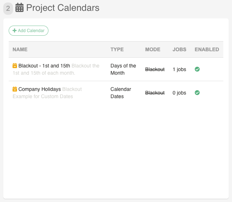Toggle enabled checkmark for Company Holidays
232x202 pixels.
pos(197,93)
